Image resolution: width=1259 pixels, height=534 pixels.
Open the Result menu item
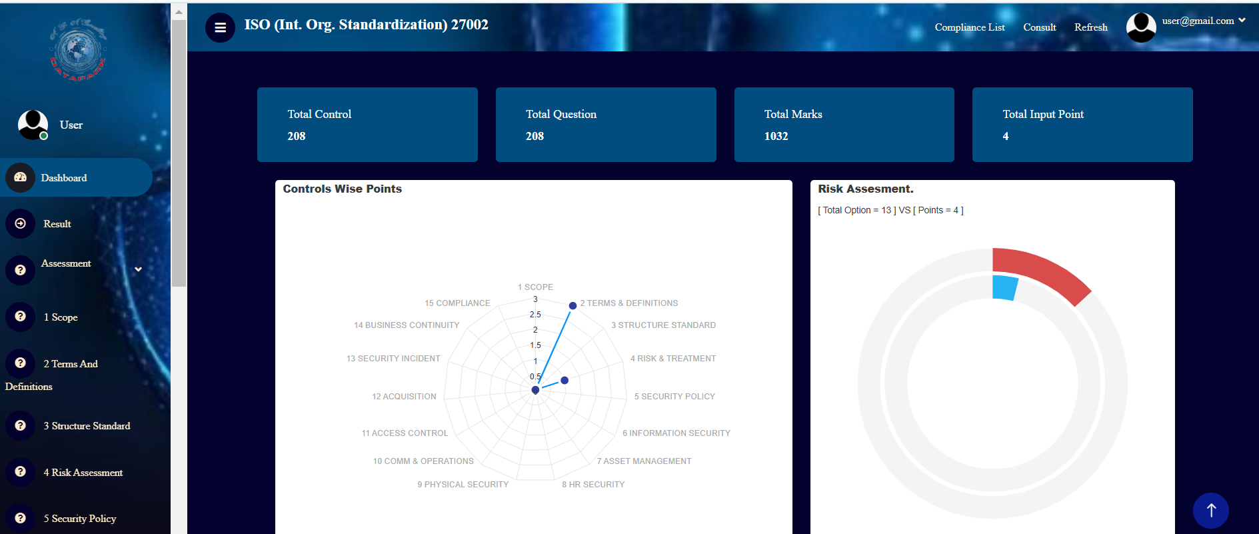coord(57,224)
